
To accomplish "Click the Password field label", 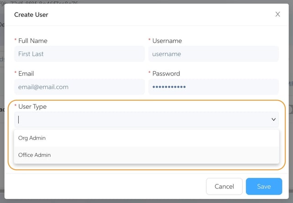I will click(166, 74).
